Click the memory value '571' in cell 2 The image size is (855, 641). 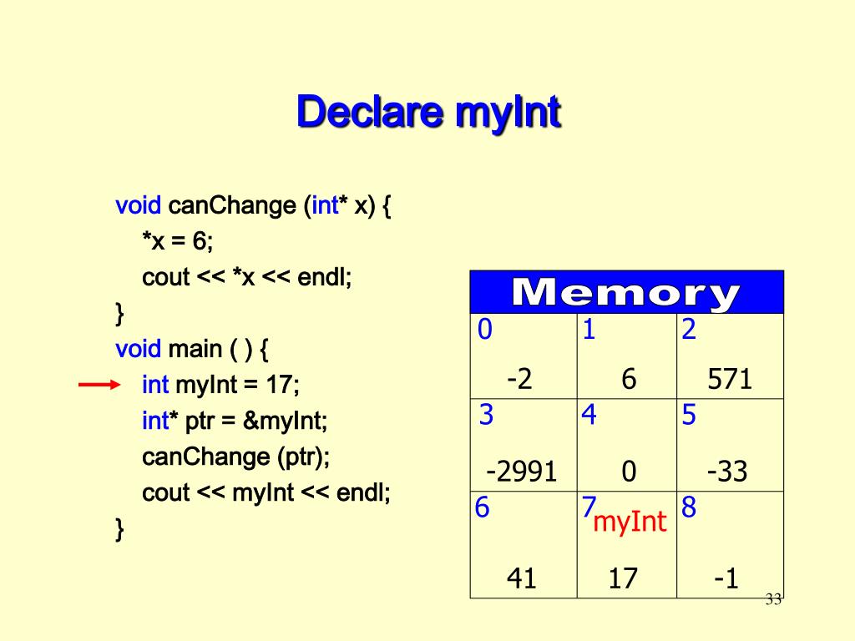[730, 378]
